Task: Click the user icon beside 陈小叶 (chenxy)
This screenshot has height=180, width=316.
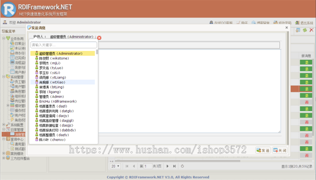Action: (37, 139)
